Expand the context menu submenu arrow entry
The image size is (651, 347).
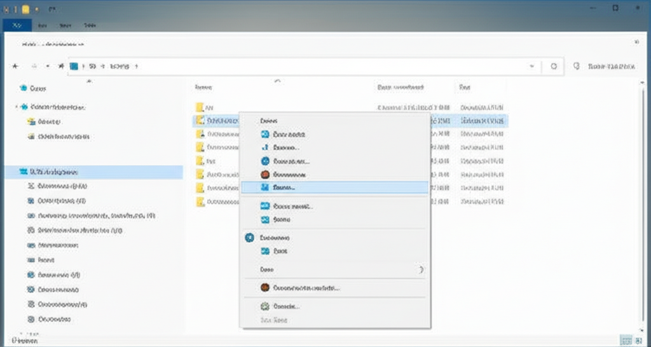click(420, 269)
